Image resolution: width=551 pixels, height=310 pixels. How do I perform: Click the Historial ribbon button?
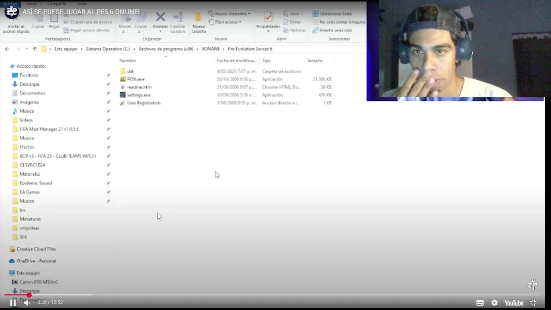click(x=294, y=31)
